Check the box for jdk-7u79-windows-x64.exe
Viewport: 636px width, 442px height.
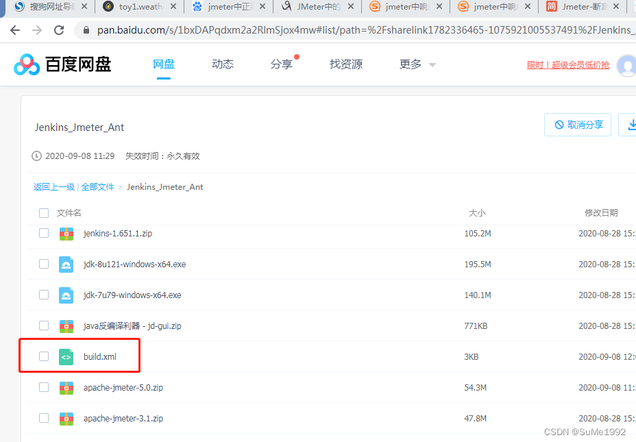[44, 295]
